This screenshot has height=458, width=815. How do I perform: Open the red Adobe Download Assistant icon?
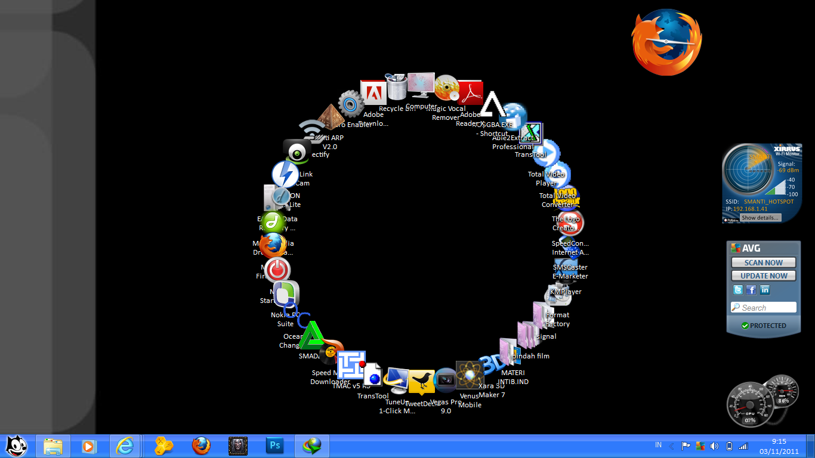click(x=374, y=93)
